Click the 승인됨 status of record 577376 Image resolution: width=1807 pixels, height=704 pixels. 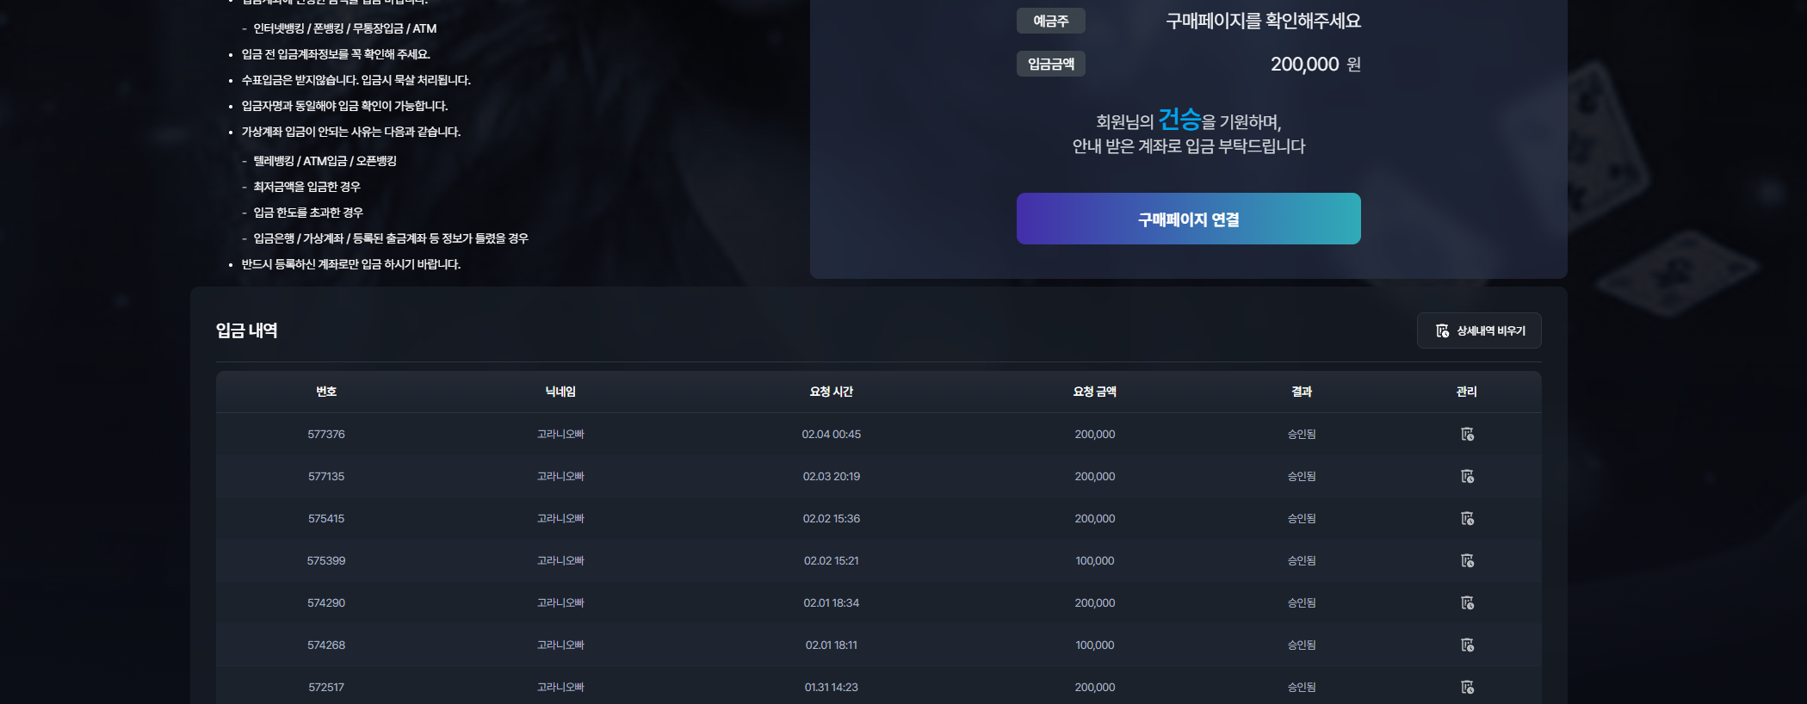pos(1301,434)
